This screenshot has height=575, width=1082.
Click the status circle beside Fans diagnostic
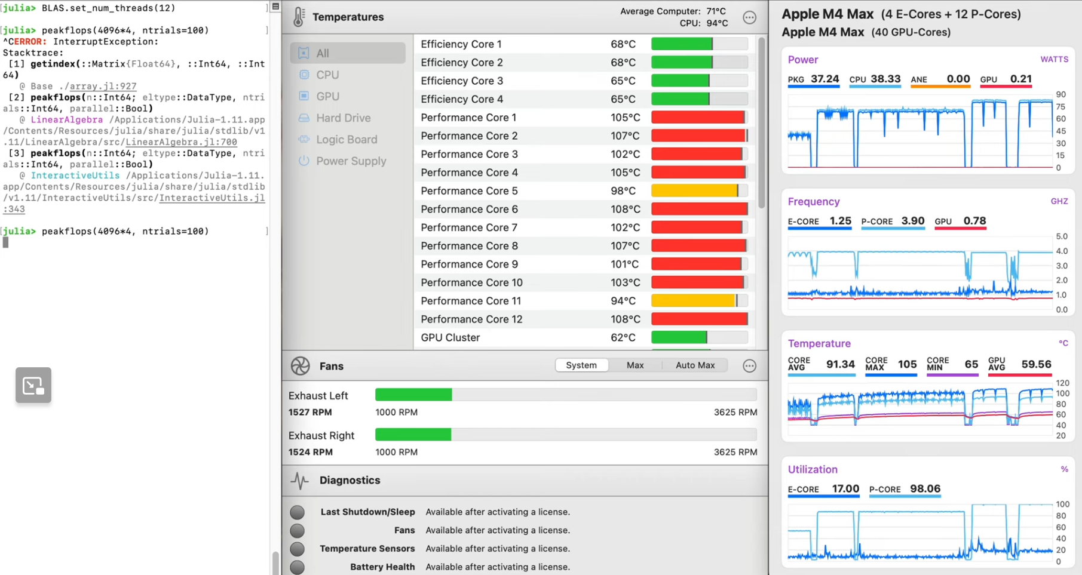297,530
